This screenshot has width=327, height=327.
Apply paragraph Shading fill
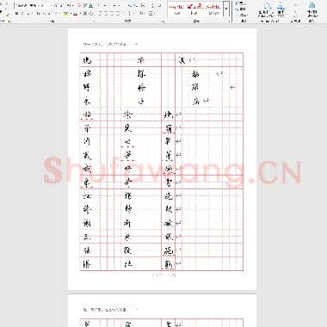[x=141, y=13]
